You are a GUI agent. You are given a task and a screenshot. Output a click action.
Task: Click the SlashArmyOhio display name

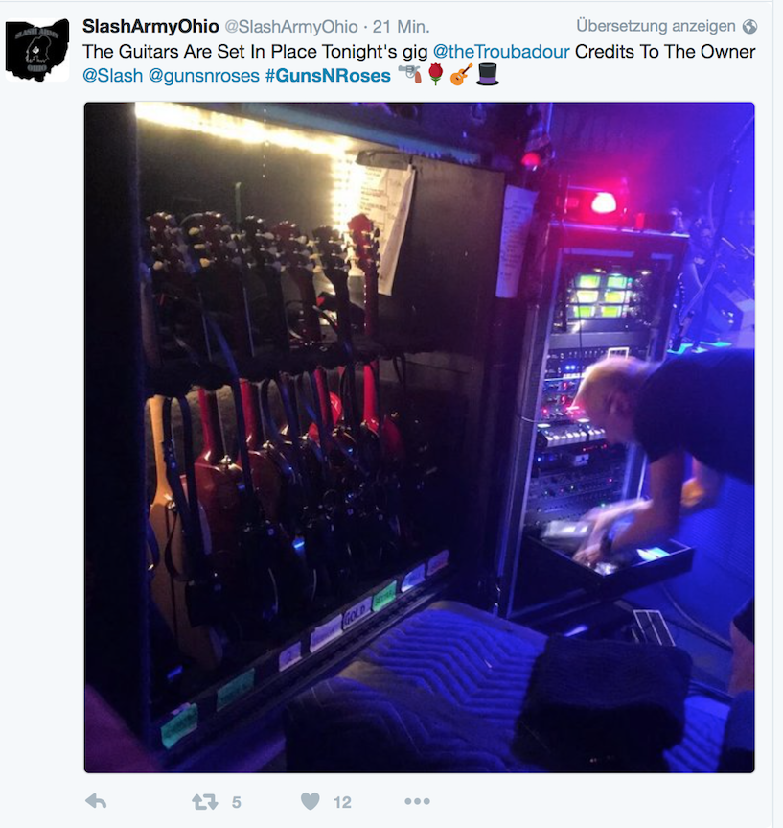(150, 26)
